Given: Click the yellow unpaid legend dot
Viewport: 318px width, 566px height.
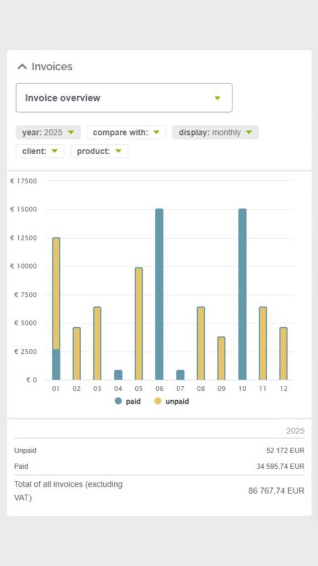Looking at the screenshot, I should coord(158,401).
